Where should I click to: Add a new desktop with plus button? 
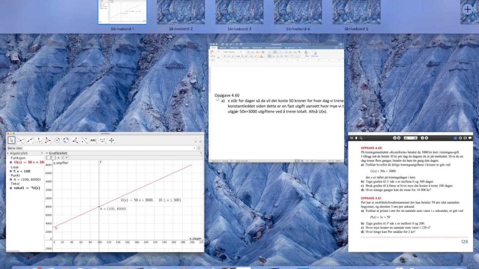click(467, 10)
